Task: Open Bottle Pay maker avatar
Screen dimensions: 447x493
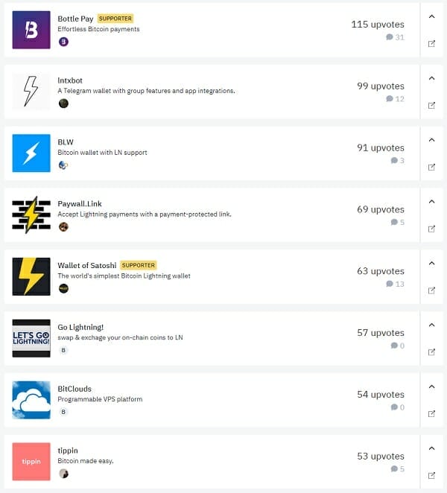Action: 63,42
